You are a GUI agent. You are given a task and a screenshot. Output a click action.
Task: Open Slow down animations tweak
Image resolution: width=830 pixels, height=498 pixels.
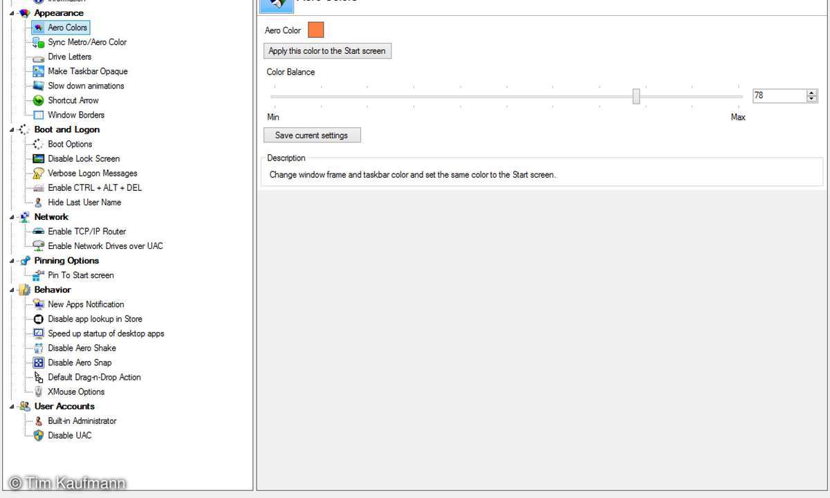point(86,86)
